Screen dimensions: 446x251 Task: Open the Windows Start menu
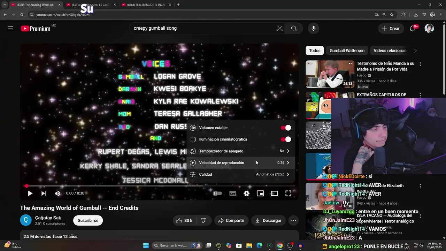tap(146, 245)
